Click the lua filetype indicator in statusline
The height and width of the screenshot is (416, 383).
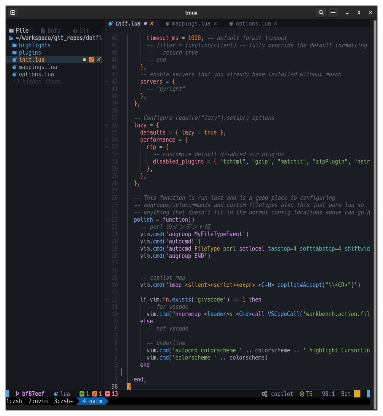point(62,394)
